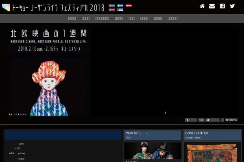This screenshot has height=162, width=244.
Task: Click the festival poster with hat girl illustration
Action: click(49, 71)
